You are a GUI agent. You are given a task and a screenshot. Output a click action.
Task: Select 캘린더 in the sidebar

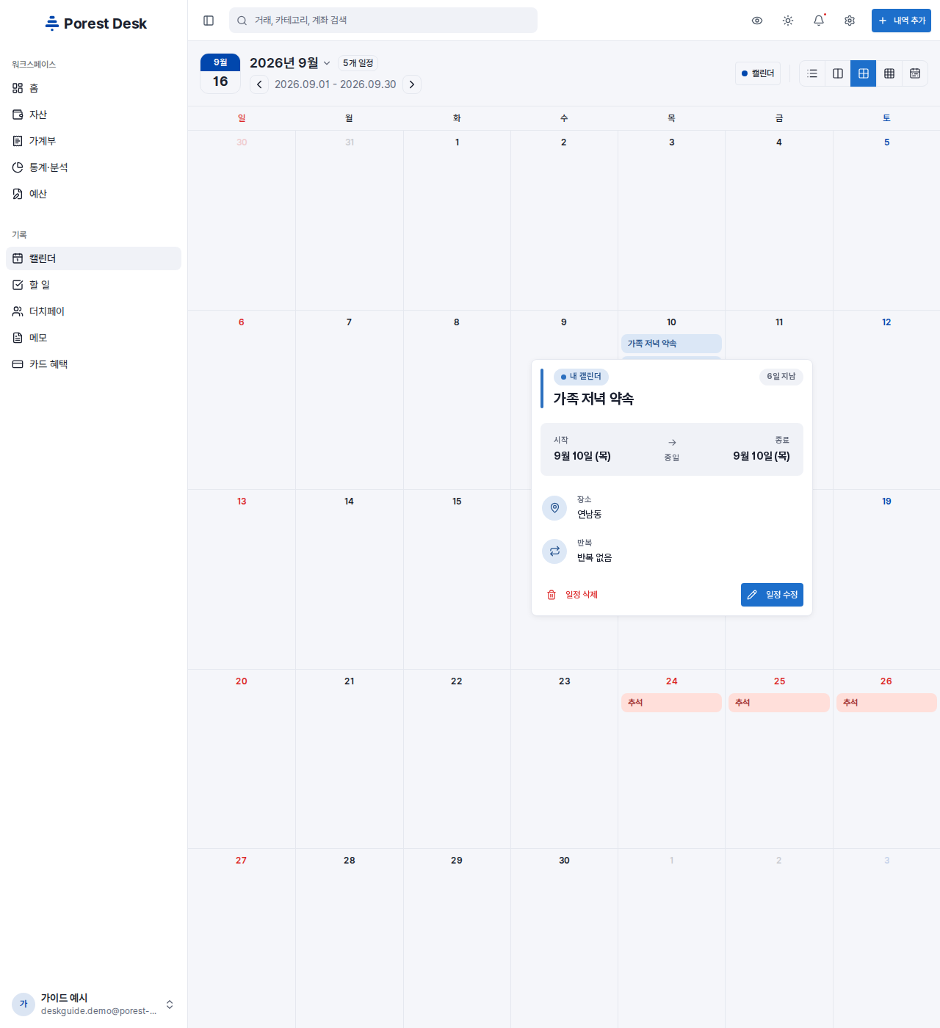coord(93,258)
